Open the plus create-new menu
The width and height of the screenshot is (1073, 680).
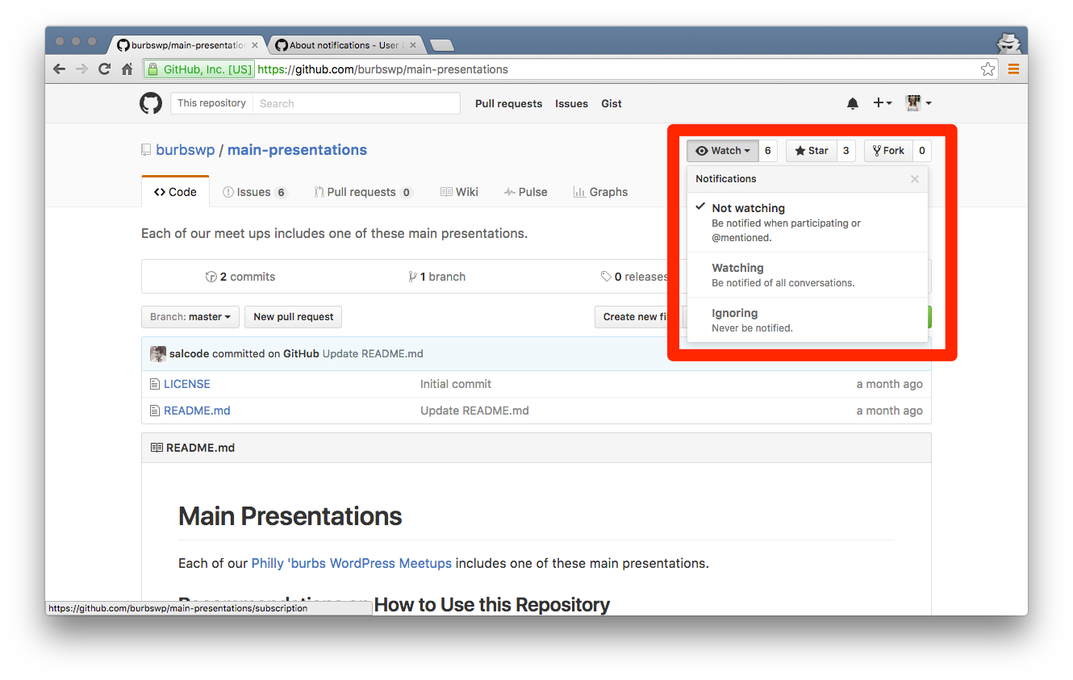[883, 103]
